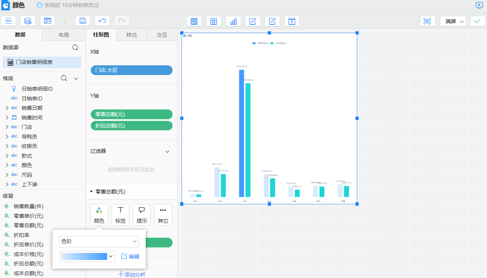Click the key icon of 日销单明细ID
The width and height of the screenshot is (487, 278).
(x=14, y=89)
